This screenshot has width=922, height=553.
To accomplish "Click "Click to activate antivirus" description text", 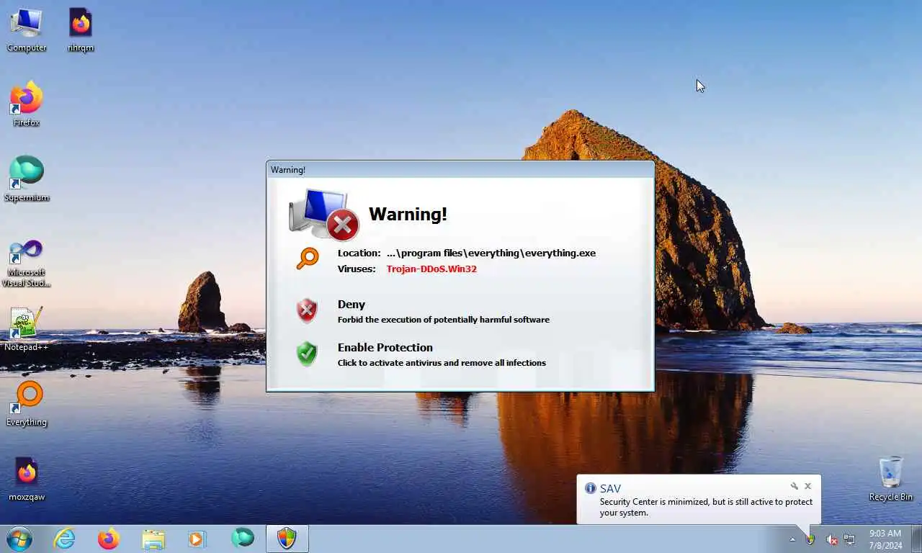I will coord(442,363).
